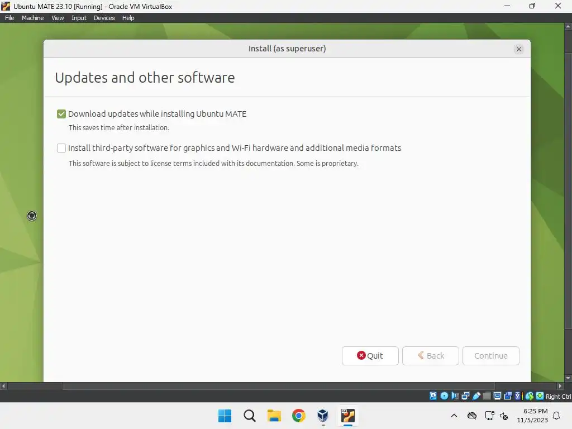Show hidden system tray icons
Screen dimensions: 572x429
click(454, 416)
